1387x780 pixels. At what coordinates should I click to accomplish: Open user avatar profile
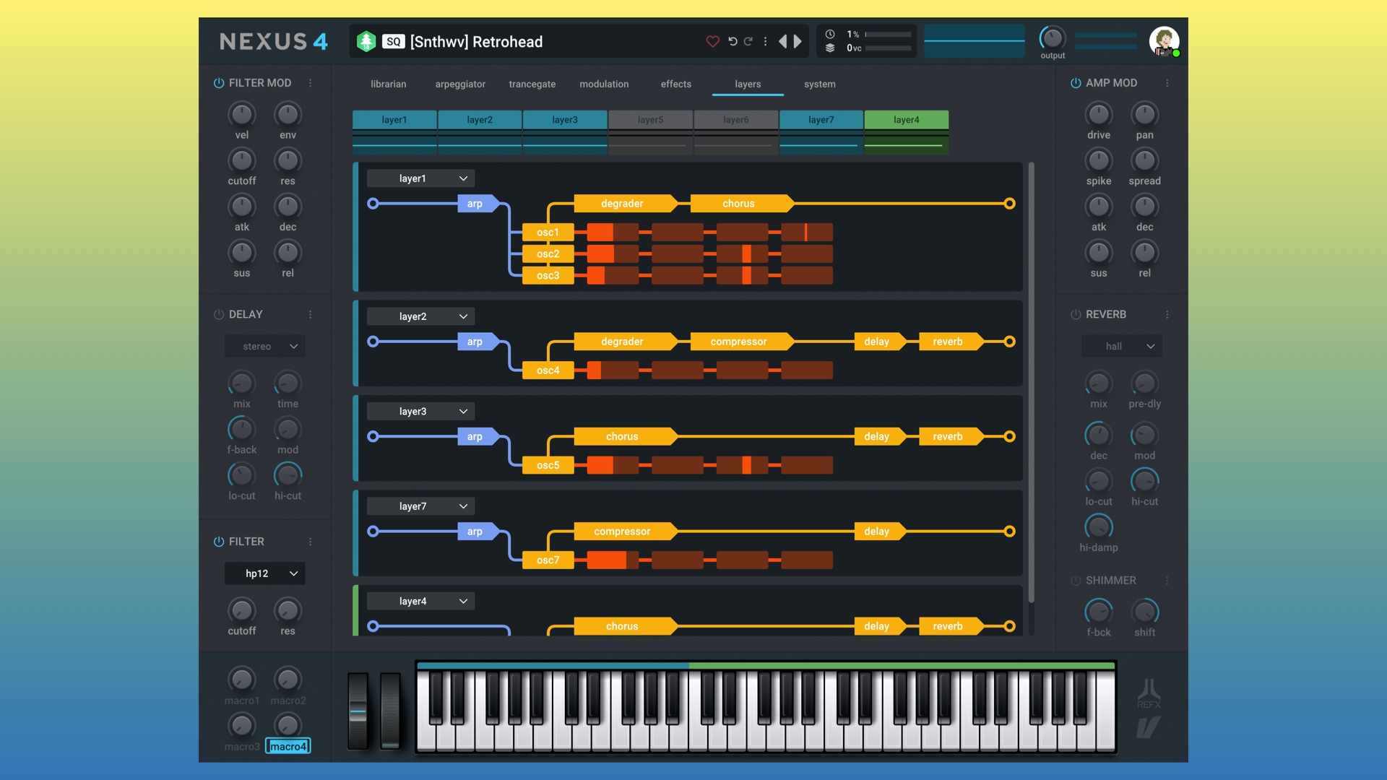(x=1164, y=42)
